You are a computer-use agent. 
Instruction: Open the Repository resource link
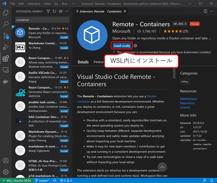click(187, 103)
